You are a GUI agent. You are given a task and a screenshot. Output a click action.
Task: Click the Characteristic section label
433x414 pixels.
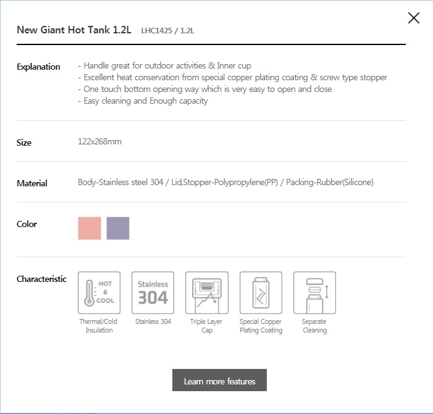42,279
